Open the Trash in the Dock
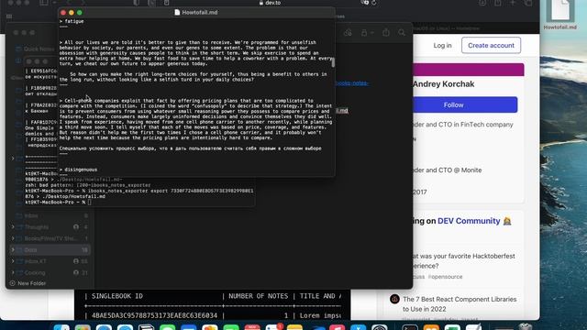This screenshot has height=330, width=587. pos(526,326)
